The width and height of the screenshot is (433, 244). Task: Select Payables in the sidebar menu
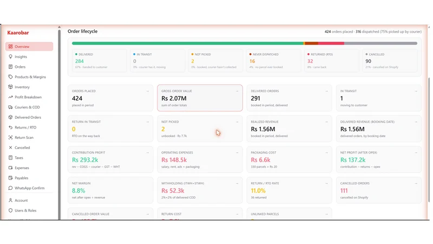pos(29,178)
